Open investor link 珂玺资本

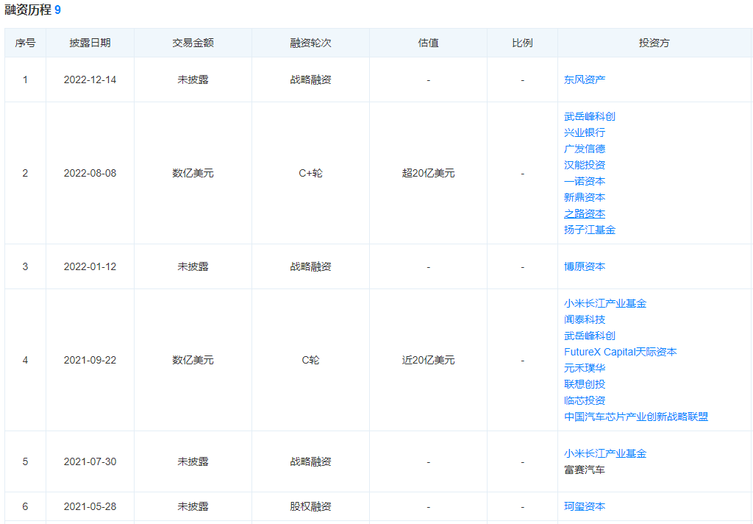585,506
